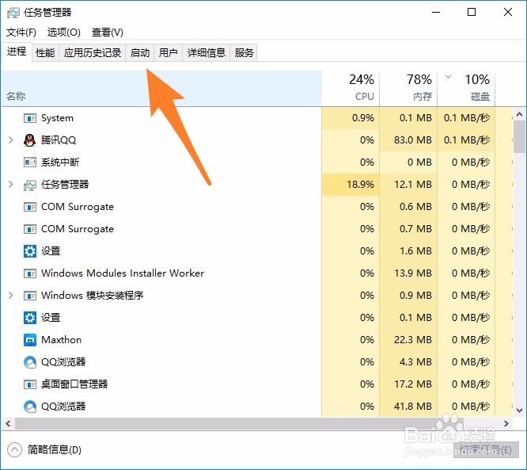Click the 结束任务(E) button
The width and height of the screenshot is (527, 470).
[x=485, y=450]
